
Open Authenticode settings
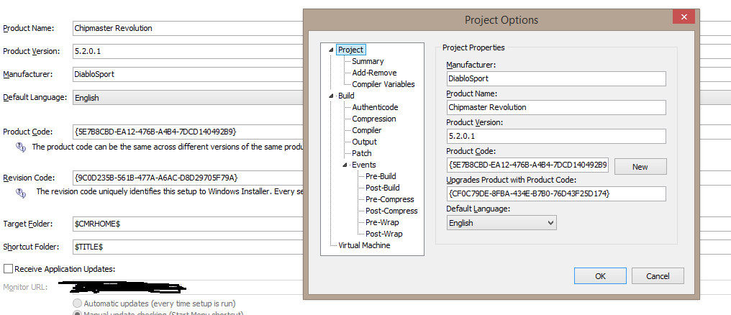coord(375,107)
